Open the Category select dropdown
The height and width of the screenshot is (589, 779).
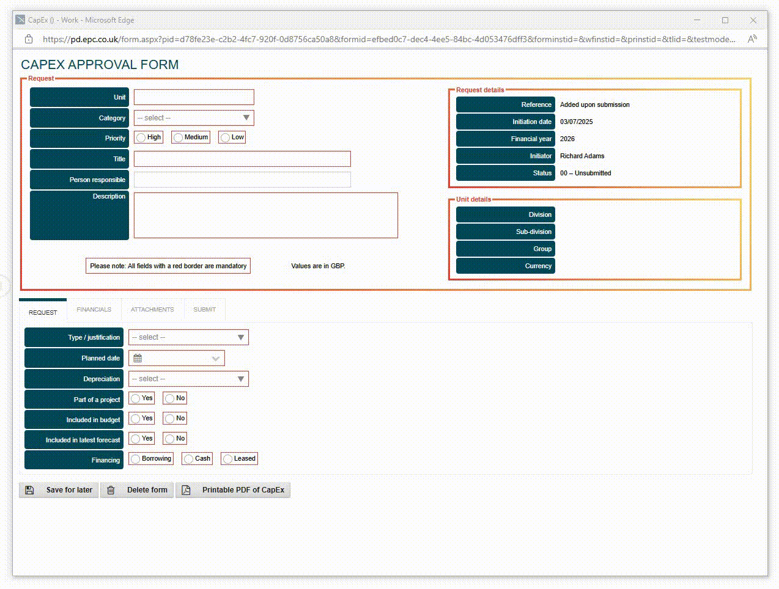point(194,118)
